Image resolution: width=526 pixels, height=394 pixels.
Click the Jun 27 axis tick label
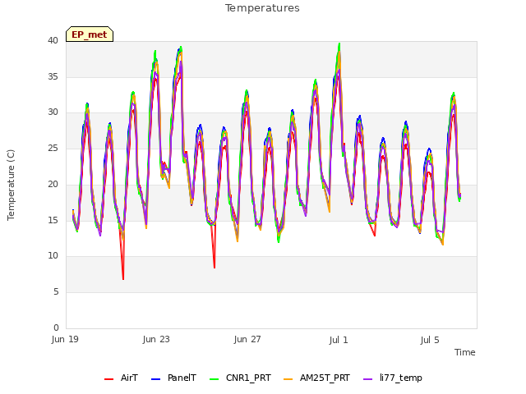247,339
